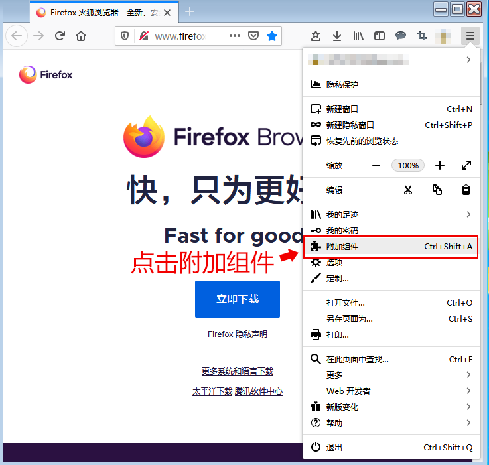Click the chat bubble toolbar icon

pyautogui.click(x=401, y=36)
